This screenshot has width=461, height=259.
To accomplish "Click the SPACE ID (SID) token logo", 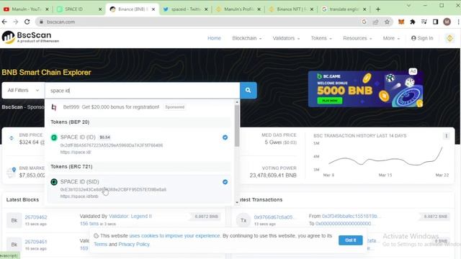I will pyautogui.click(x=54, y=182).
